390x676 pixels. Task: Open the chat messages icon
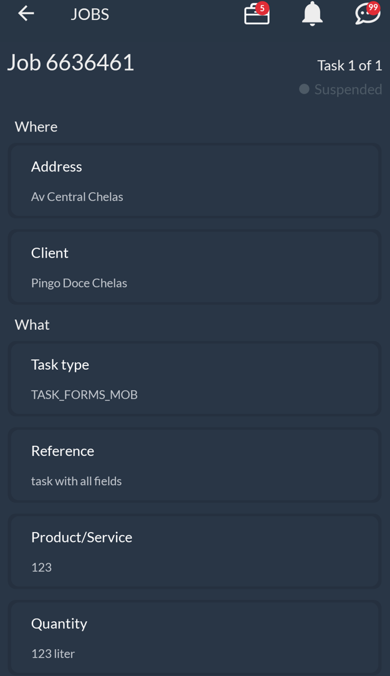pos(366,15)
